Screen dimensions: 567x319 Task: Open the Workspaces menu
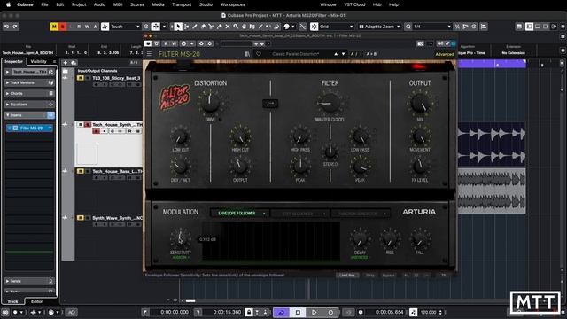232,4
